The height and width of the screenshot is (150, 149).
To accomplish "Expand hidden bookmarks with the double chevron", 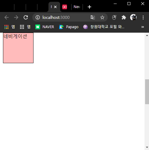I will point(143,27).
